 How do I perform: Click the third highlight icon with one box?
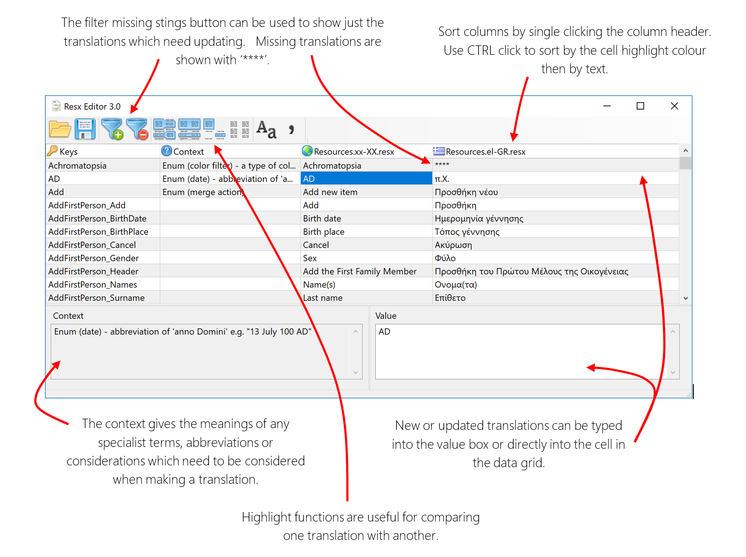(x=214, y=129)
